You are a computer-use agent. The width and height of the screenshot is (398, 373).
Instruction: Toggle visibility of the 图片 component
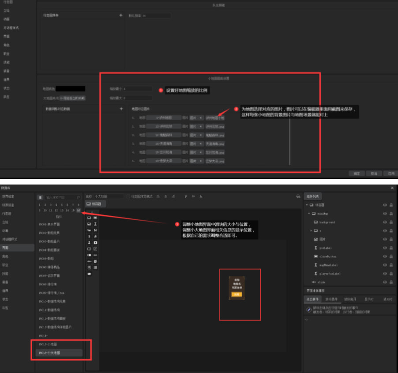(385, 239)
